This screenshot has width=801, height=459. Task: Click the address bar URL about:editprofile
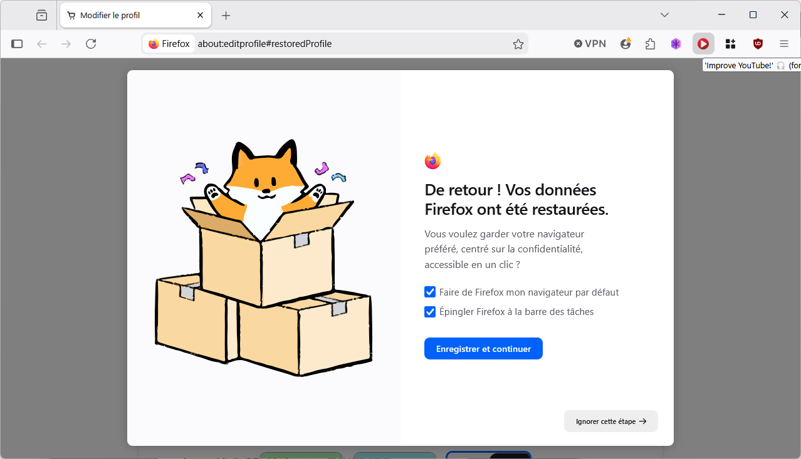pos(264,44)
